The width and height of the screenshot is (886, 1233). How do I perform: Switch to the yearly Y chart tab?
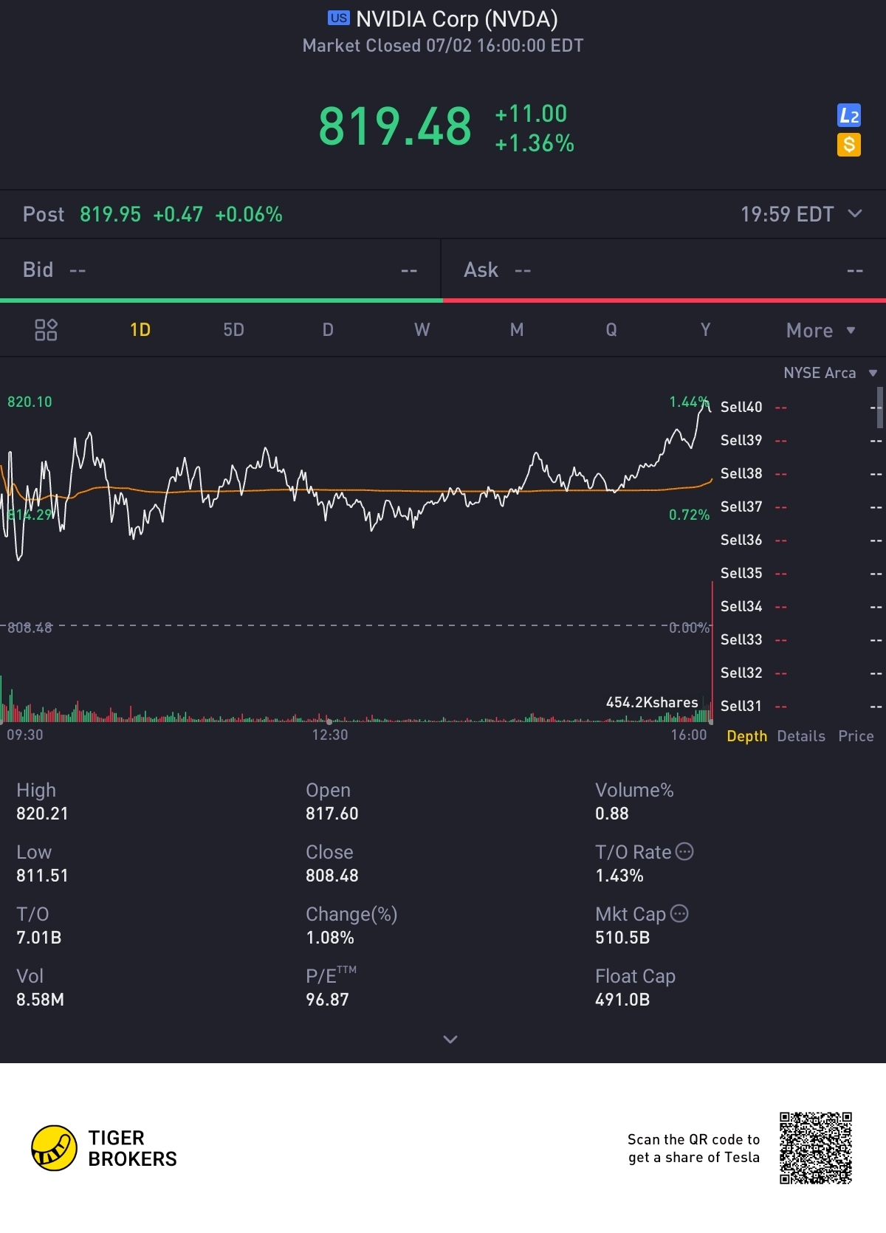pyautogui.click(x=705, y=330)
